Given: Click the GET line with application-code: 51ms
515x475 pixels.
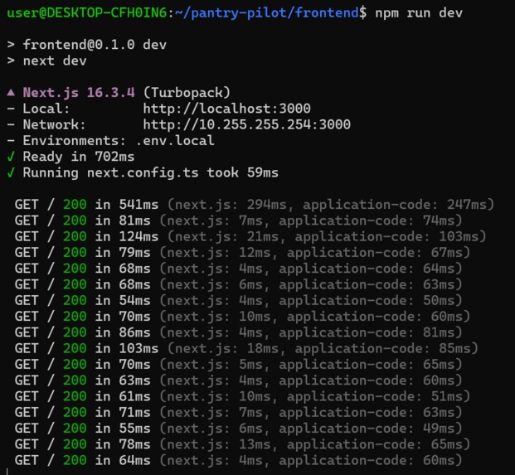Looking at the screenshot, I should pos(242,396).
